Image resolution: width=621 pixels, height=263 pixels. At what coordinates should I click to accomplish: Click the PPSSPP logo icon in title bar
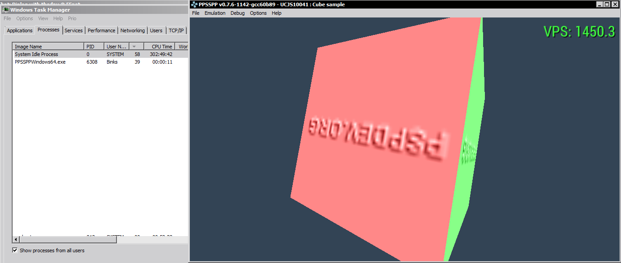(x=194, y=4)
